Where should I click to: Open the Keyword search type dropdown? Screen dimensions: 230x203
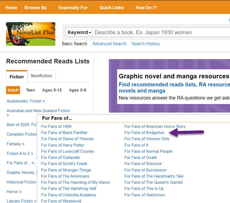(x=79, y=33)
